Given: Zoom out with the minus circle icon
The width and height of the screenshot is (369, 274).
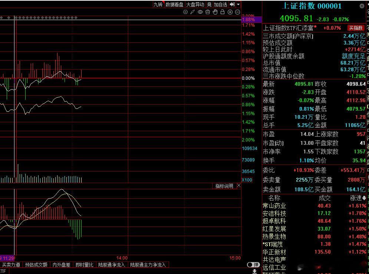Looking at the screenshot, I should tap(238, 12).
